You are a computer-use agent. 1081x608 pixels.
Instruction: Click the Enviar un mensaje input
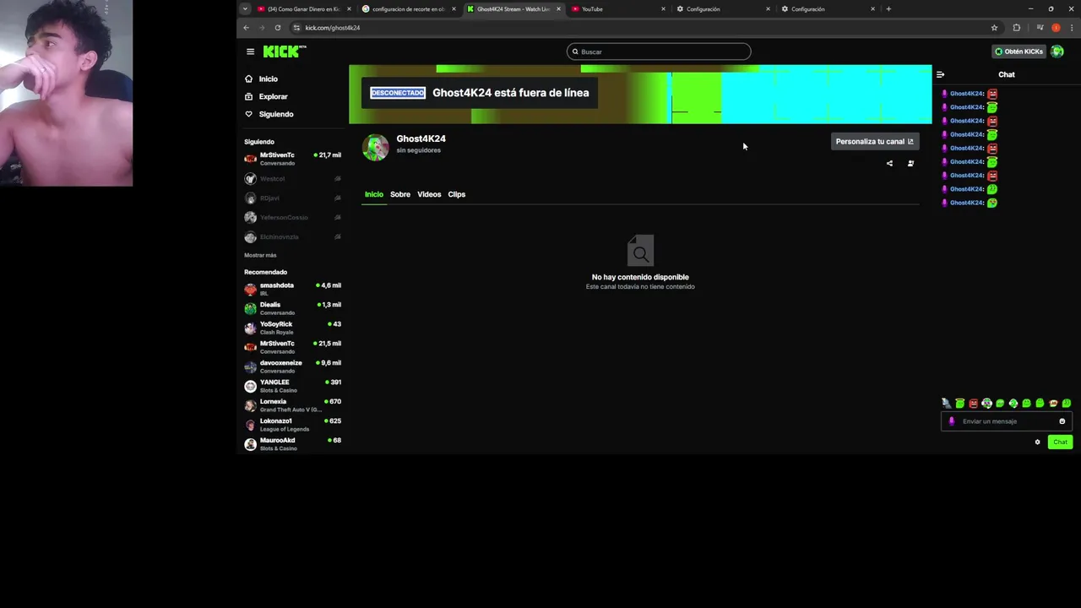1006,421
